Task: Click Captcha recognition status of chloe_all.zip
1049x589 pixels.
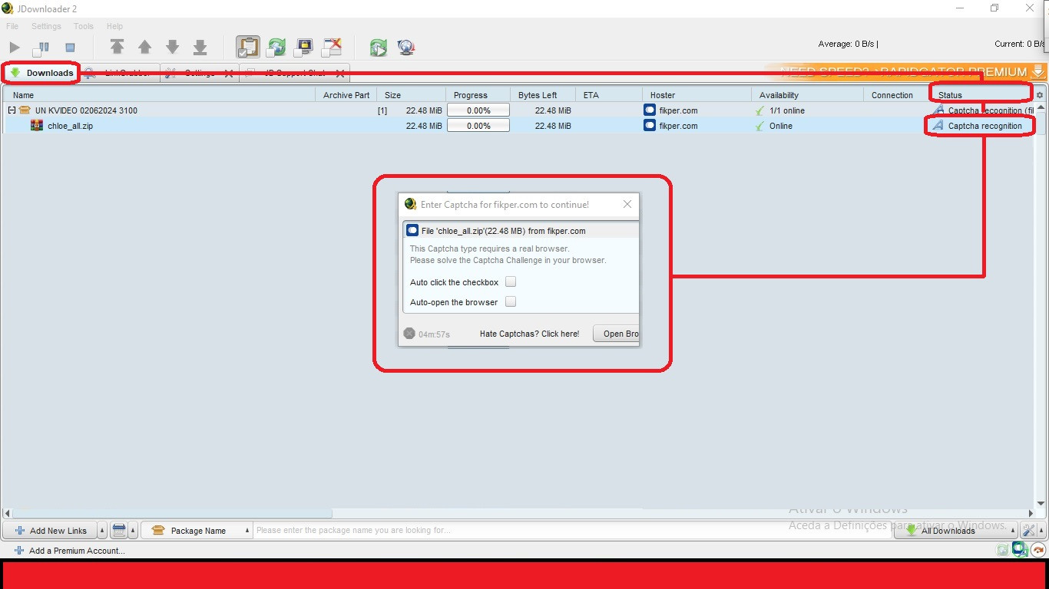Action: pos(984,126)
